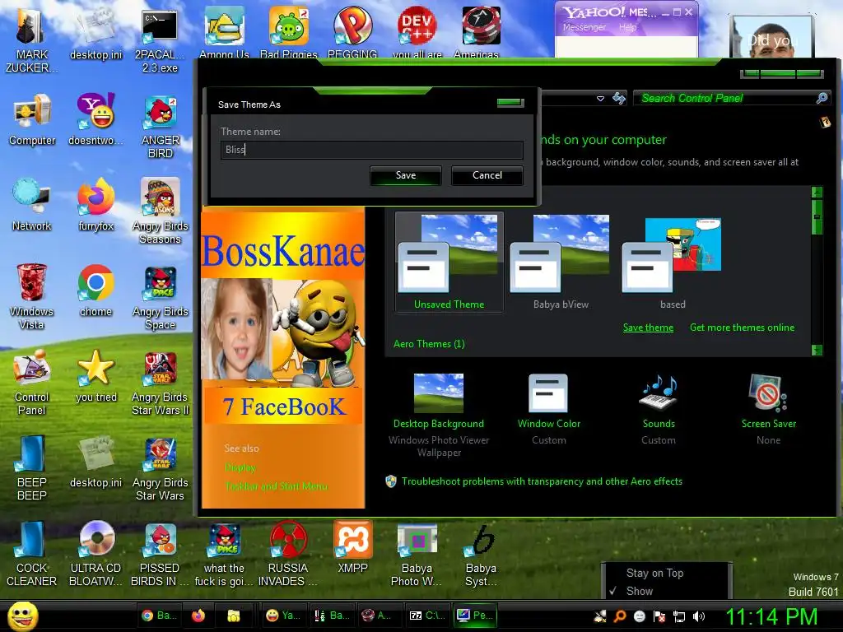Image resolution: width=843 pixels, height=632 pixels.
Task: Select the Angry Birds Star Wars II icon
Action: (160, 383)
